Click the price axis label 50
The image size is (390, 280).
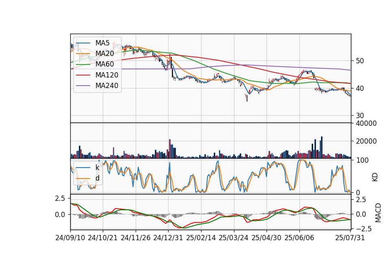coord(360,61)
